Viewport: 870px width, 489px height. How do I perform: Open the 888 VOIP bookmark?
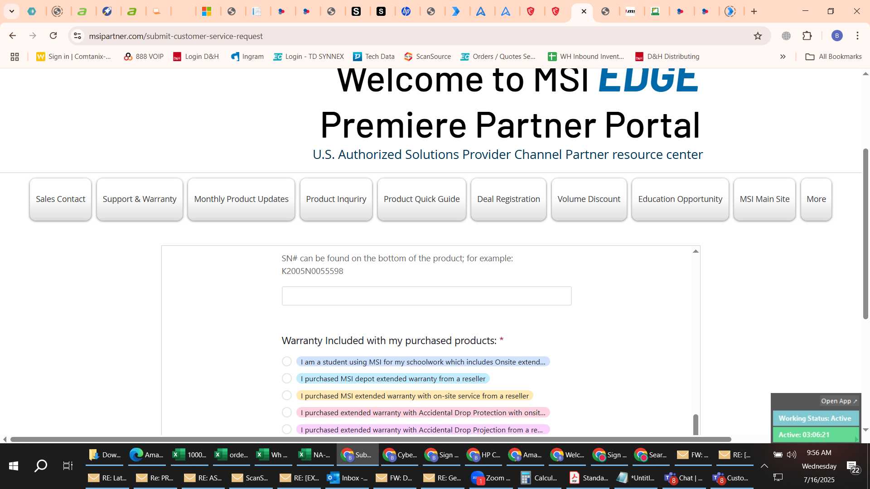tap(143, 57)
